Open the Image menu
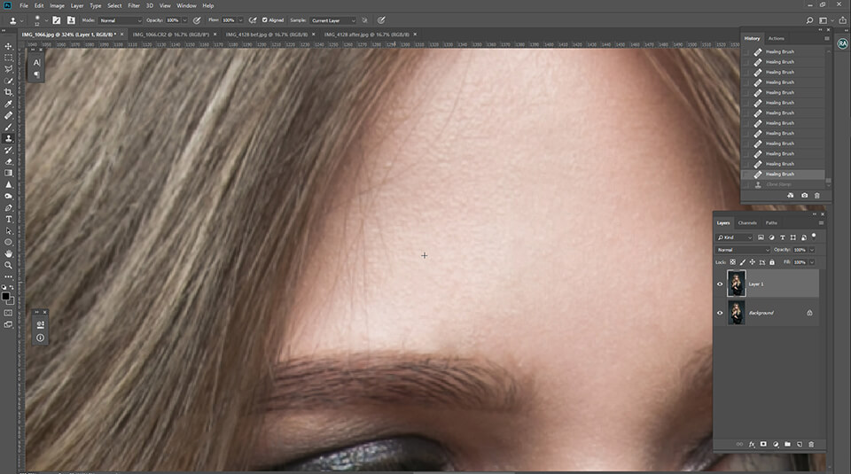Screen dimensions: 851x474 (x=57, y=5)
